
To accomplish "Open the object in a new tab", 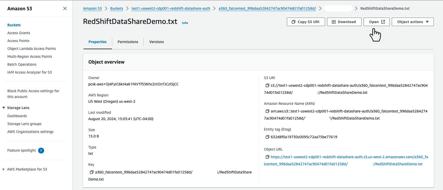I will [377, 22].
